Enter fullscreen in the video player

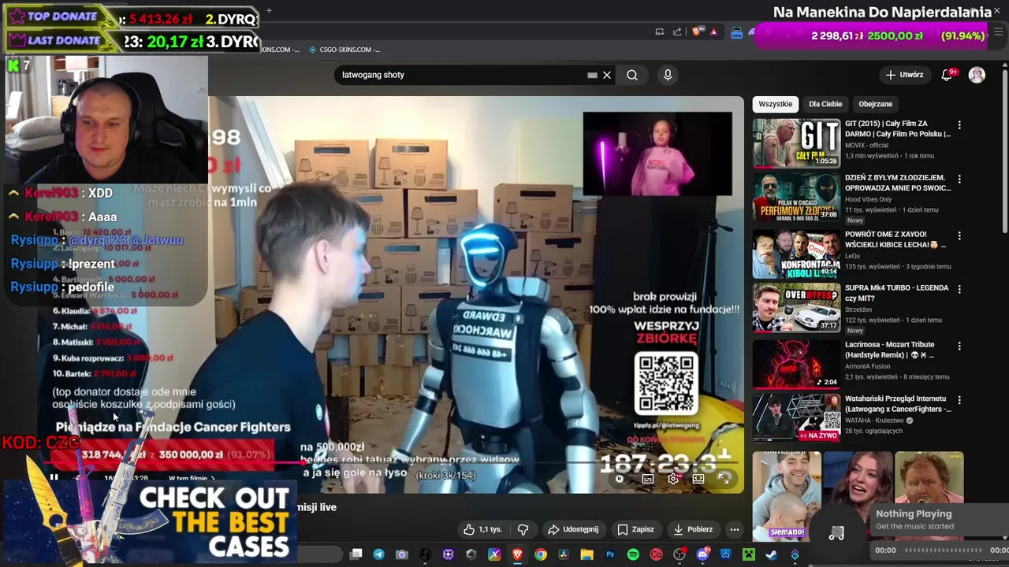point(724,478)
